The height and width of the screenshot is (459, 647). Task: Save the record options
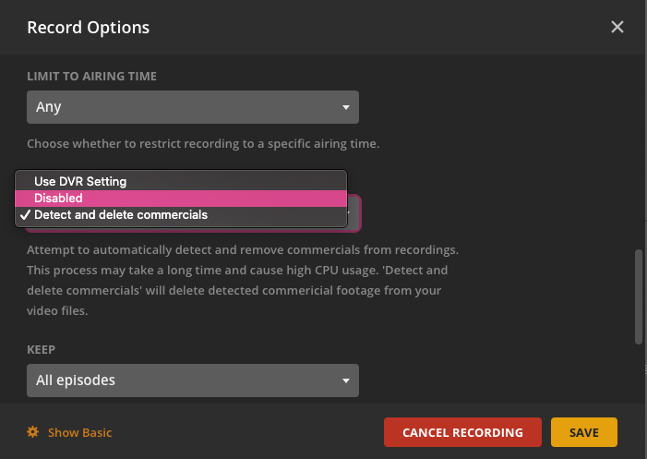pyautogui.click(x=583, y=432)
